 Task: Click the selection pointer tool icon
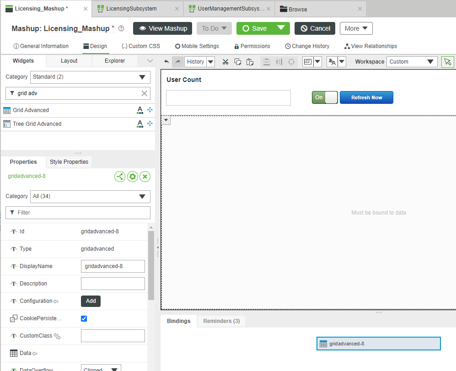448,62
